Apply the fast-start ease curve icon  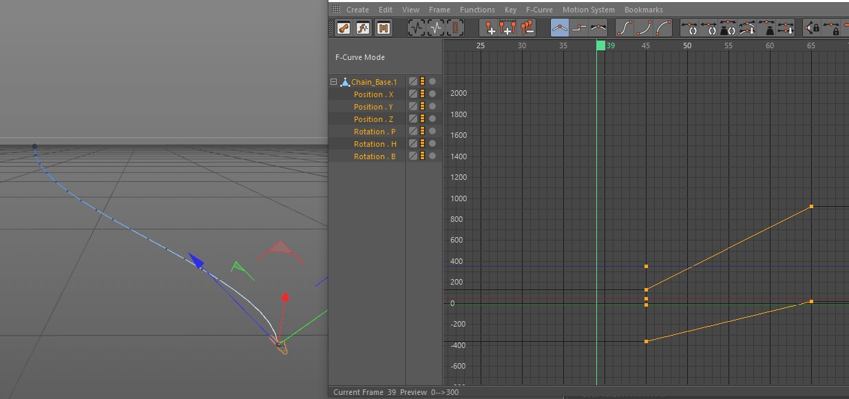[664, 28]
